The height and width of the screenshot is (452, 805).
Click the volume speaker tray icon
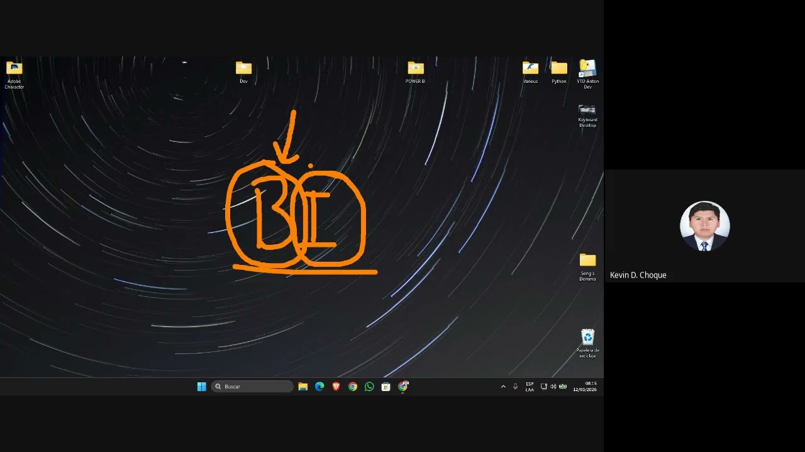click(x=553, y=387)
